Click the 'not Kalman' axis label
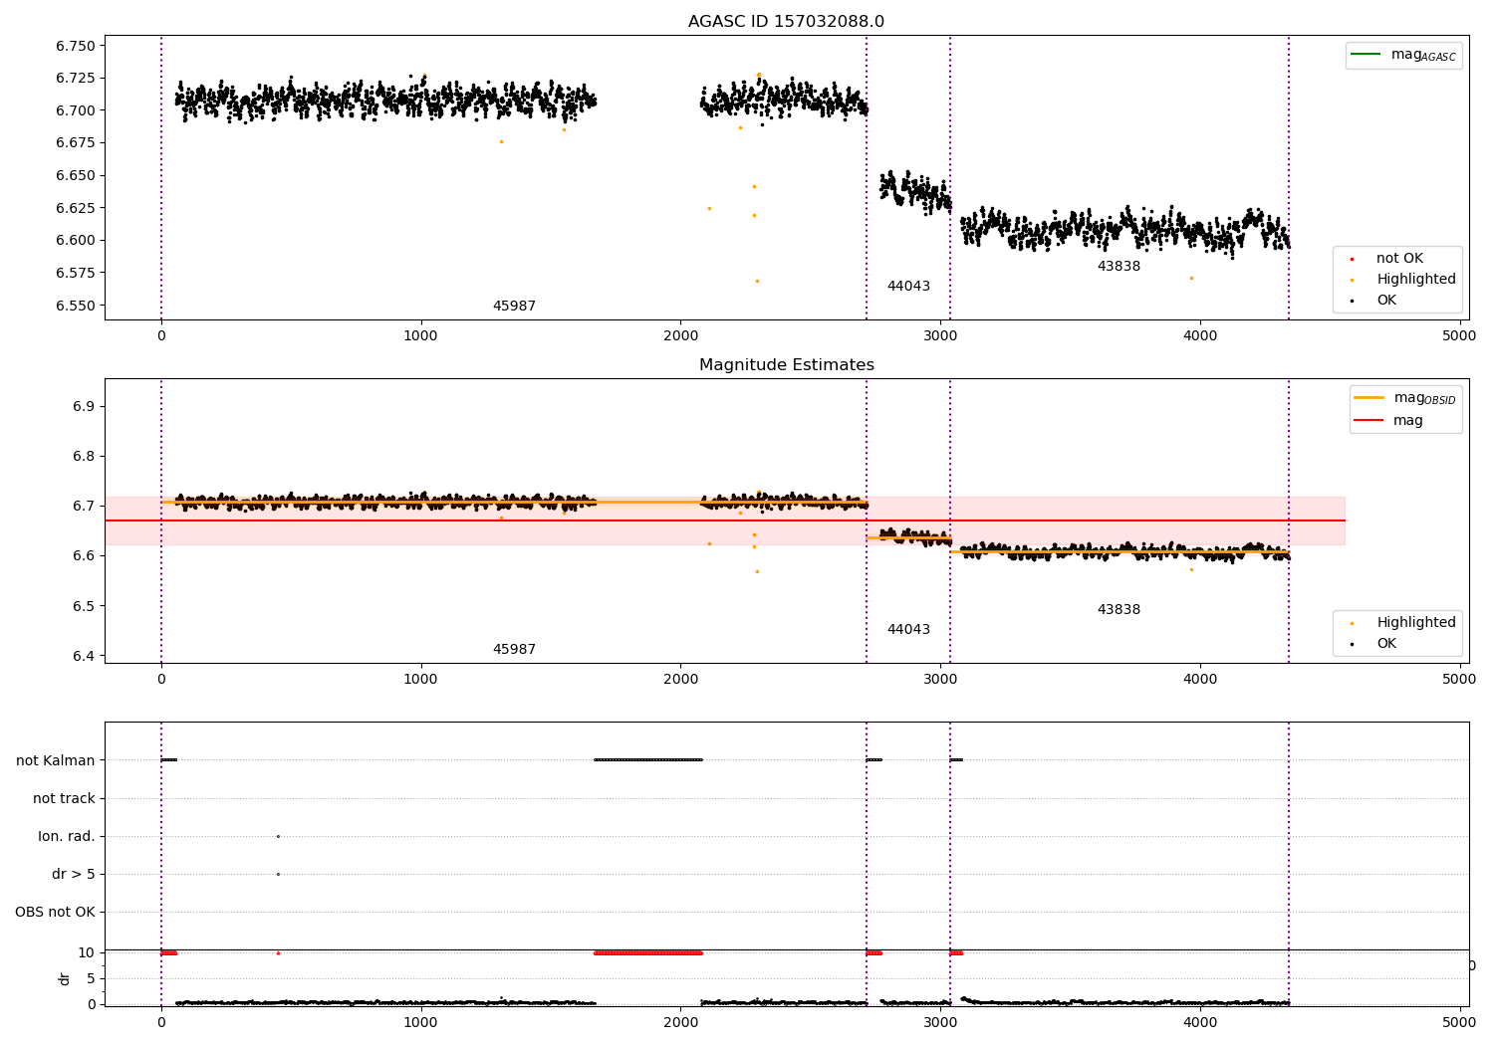This screenshot has height=1045, width=1494. point(56,760)
